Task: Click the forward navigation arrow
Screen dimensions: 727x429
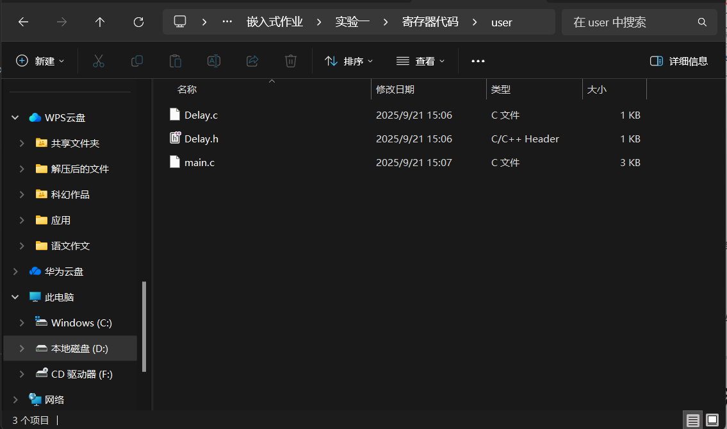Action: click(61, 22)
